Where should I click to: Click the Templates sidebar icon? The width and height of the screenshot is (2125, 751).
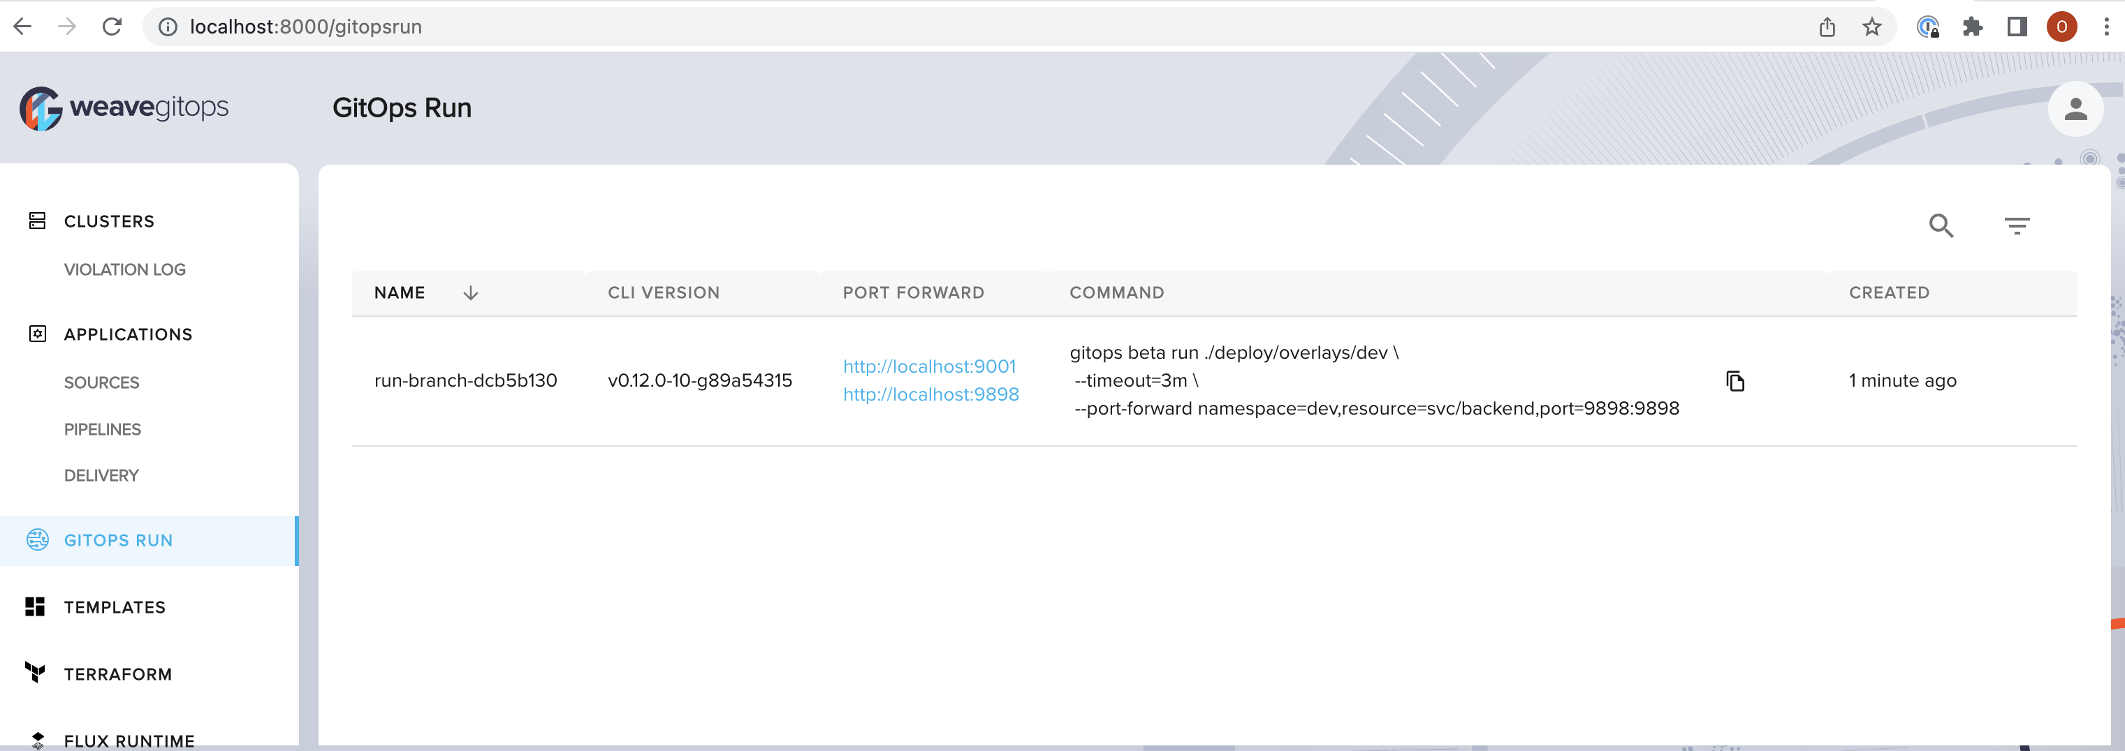(x=35, y=607)
